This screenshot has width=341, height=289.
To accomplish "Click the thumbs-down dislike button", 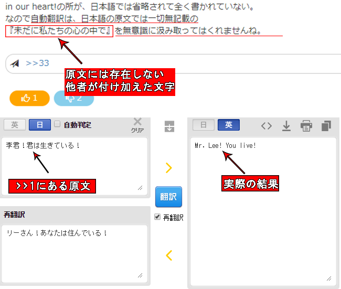I will point(73,99).
